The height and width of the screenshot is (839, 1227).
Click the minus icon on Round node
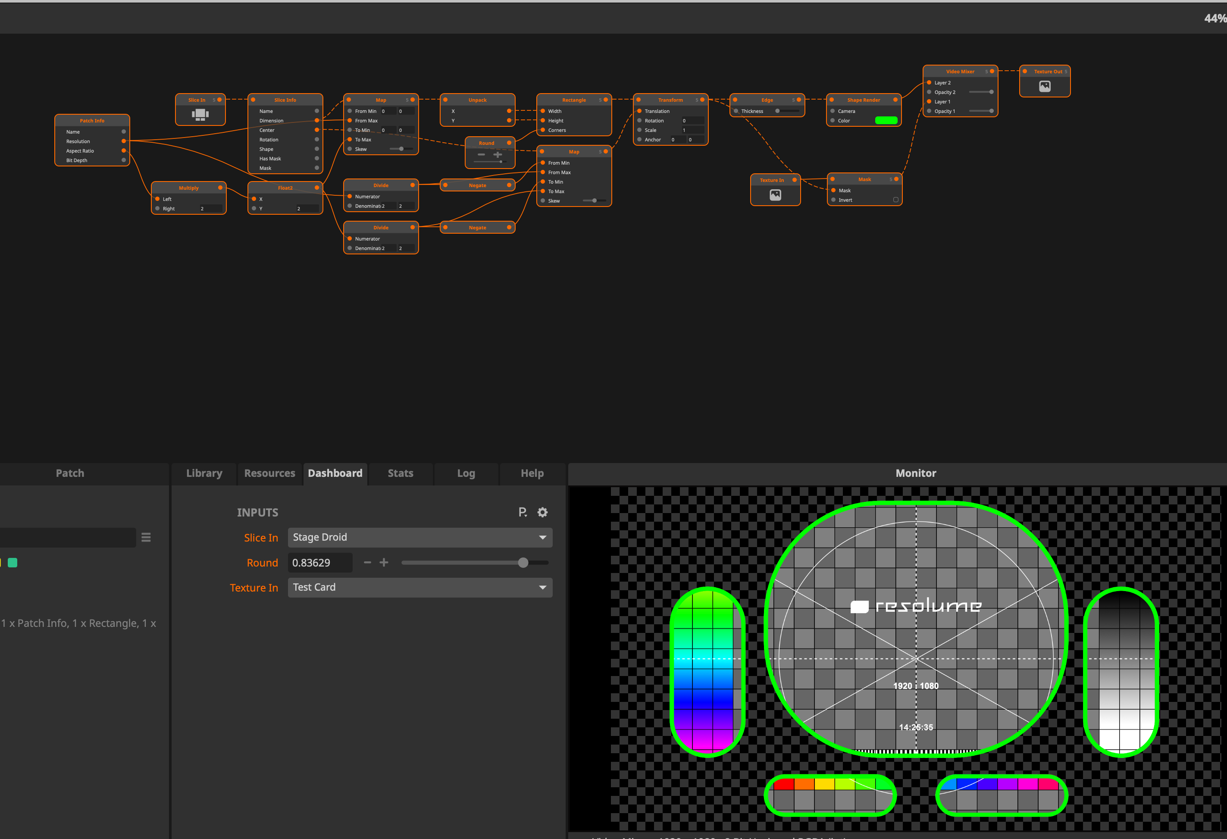tap(481, 155)
